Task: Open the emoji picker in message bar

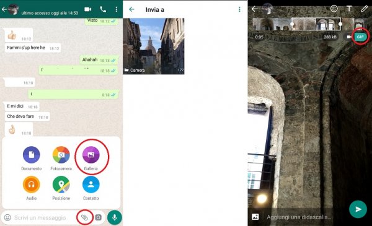Action: [7, 217]
